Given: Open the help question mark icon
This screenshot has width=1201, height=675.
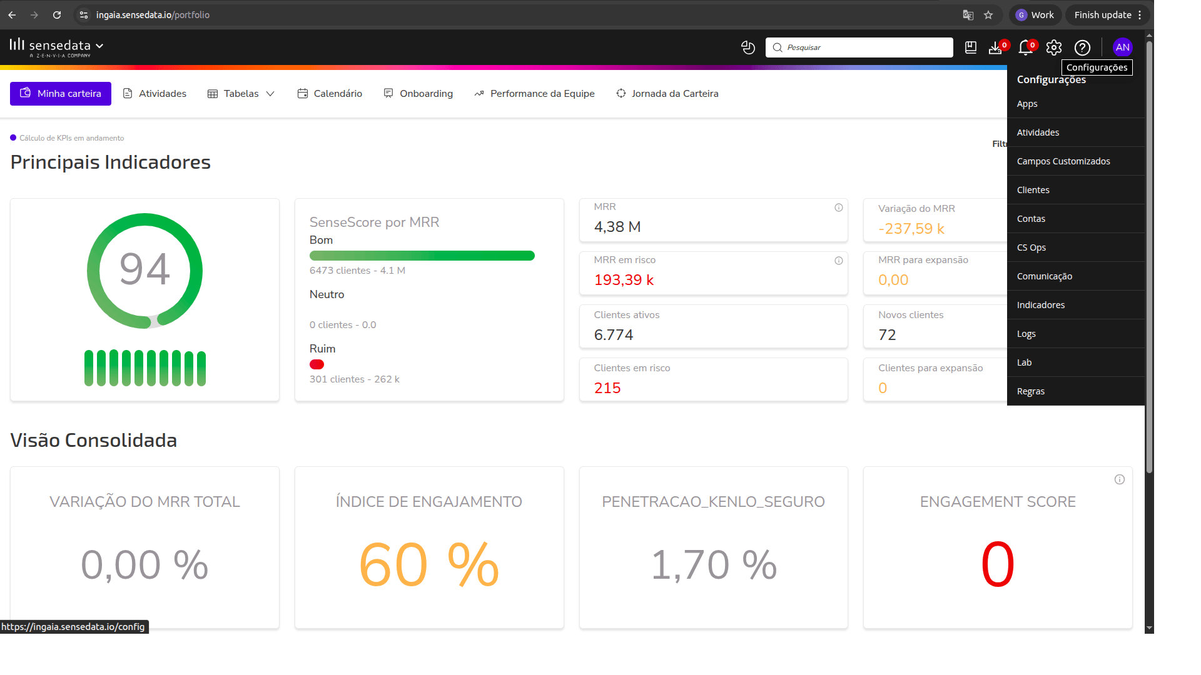Looking at the screenshot, I should [1082, 47].
